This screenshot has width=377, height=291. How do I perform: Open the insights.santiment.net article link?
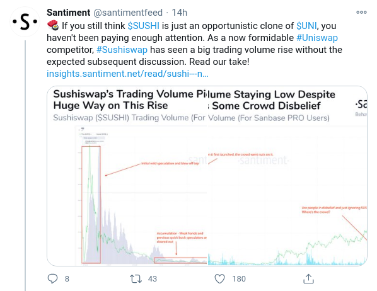coord(127,74)
